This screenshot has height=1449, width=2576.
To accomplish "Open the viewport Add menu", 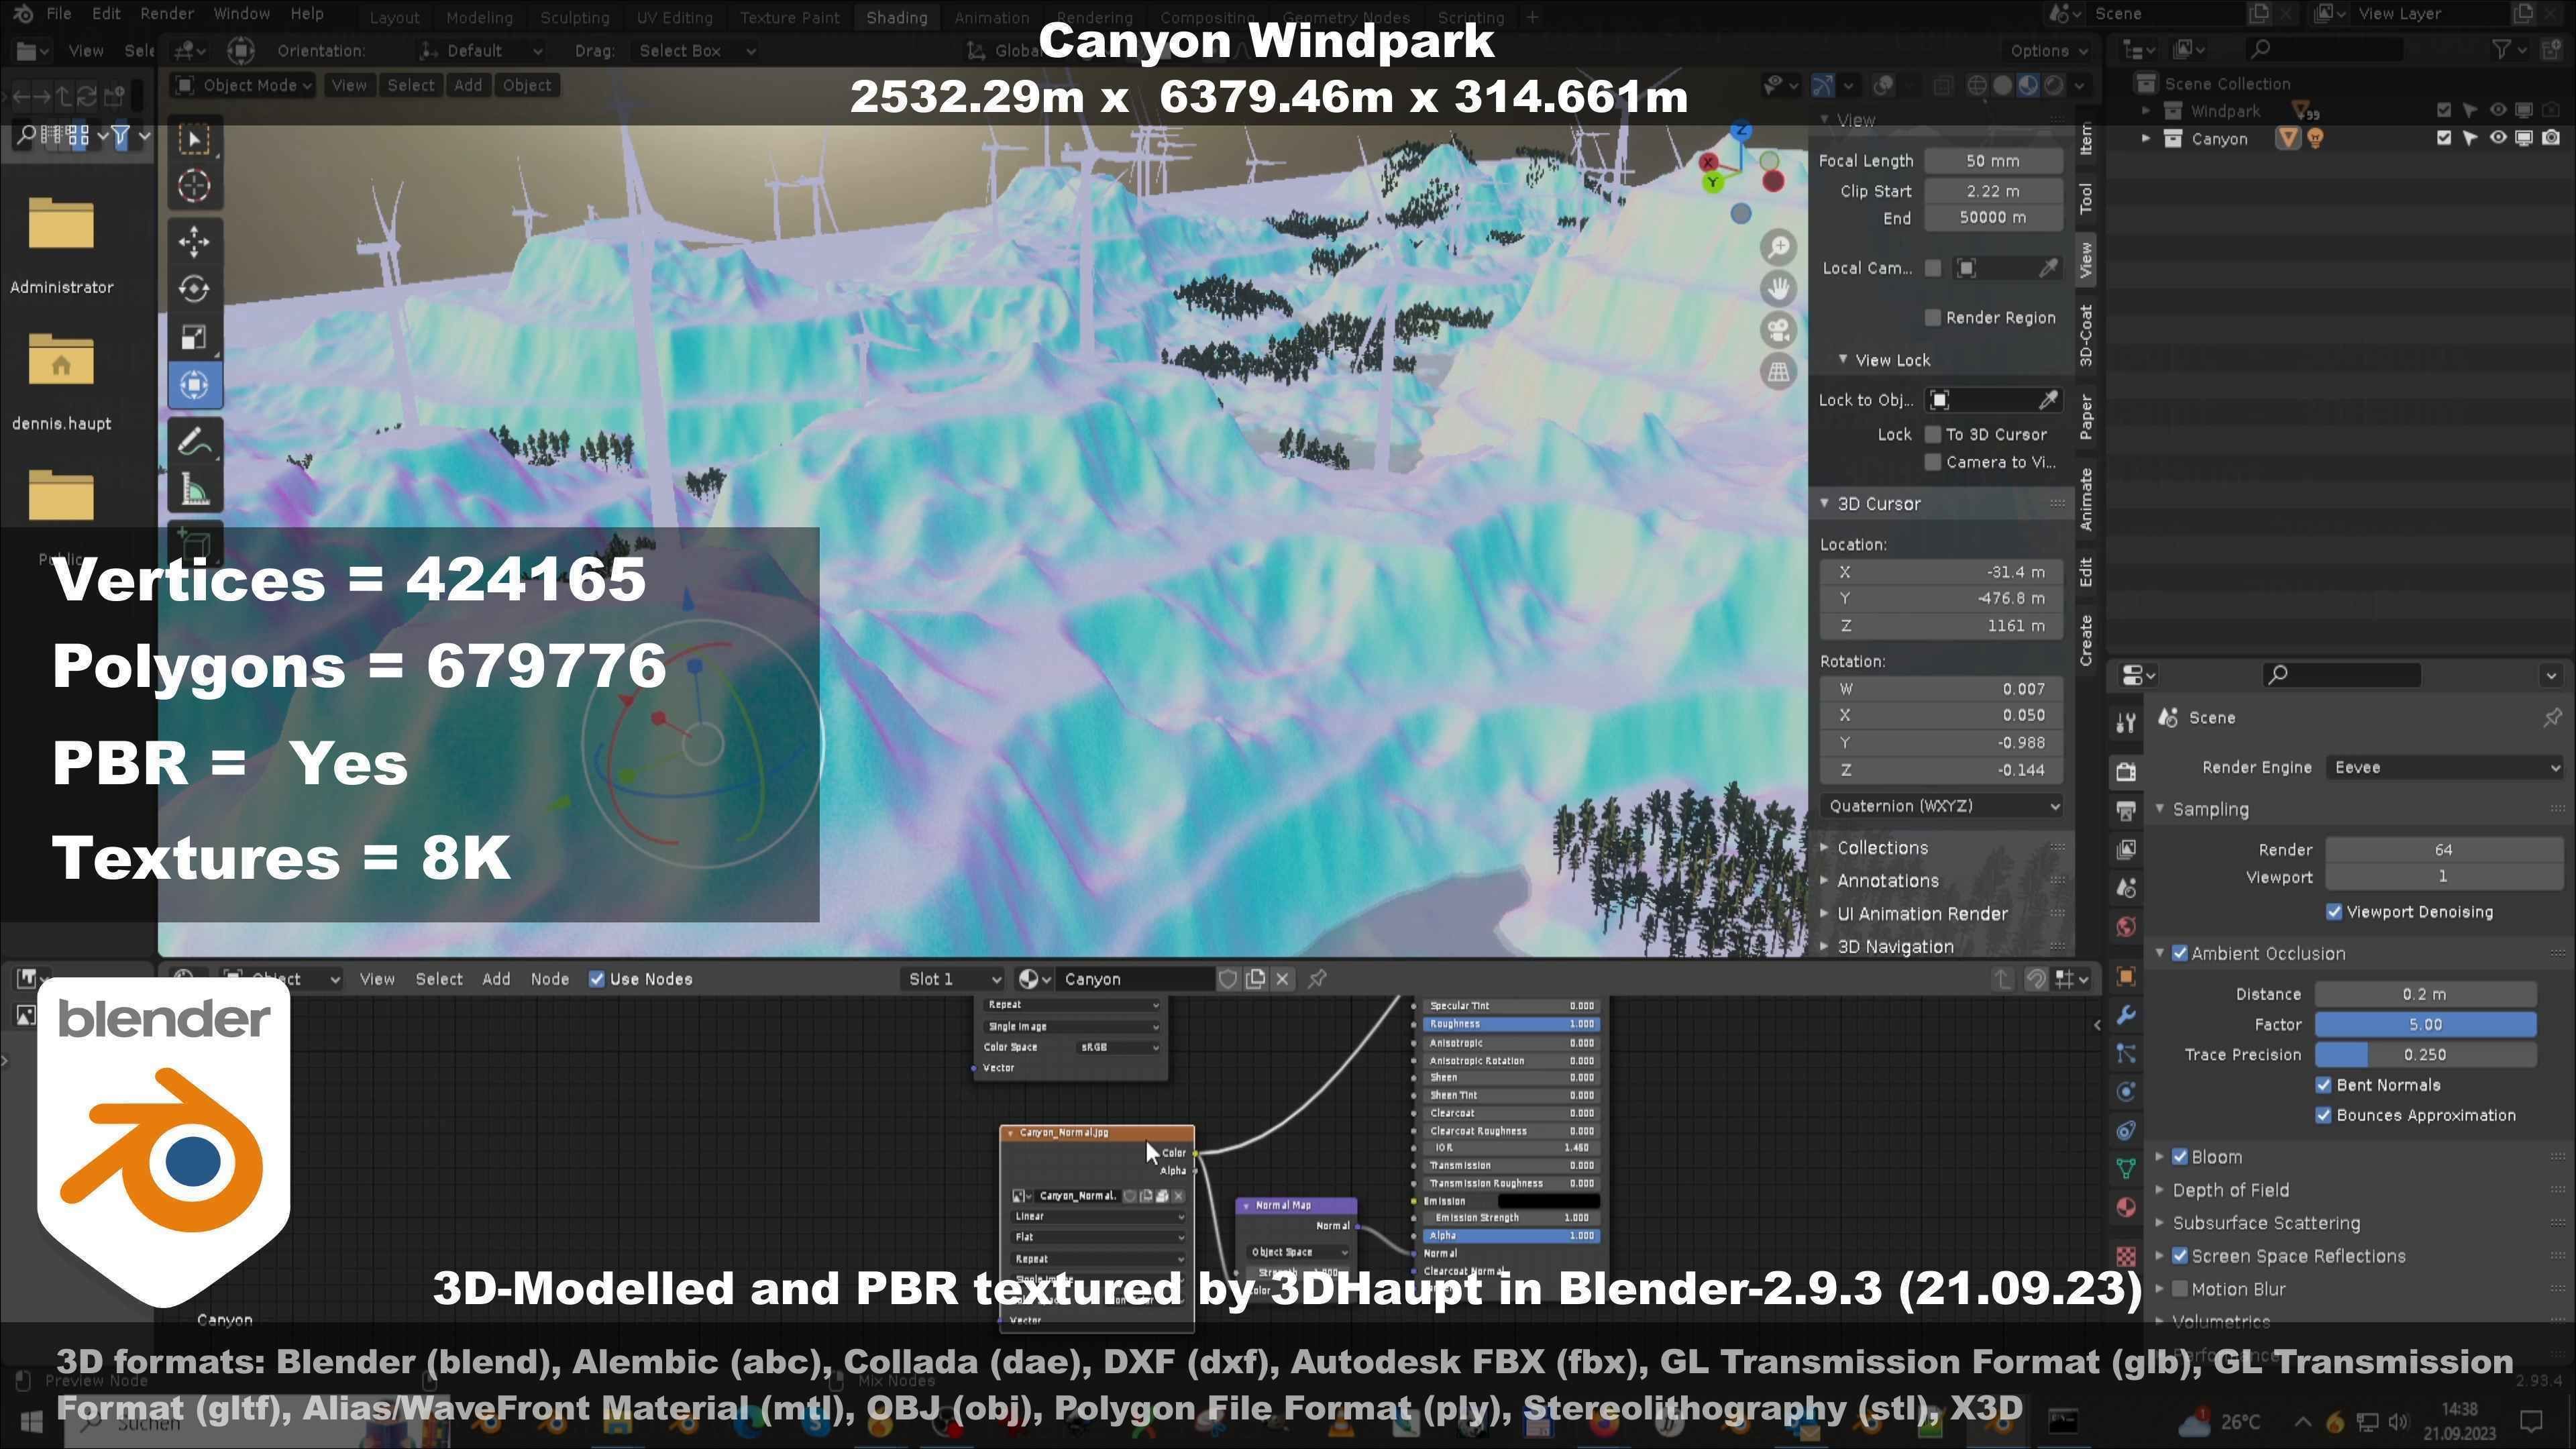I will coord(468,85).
